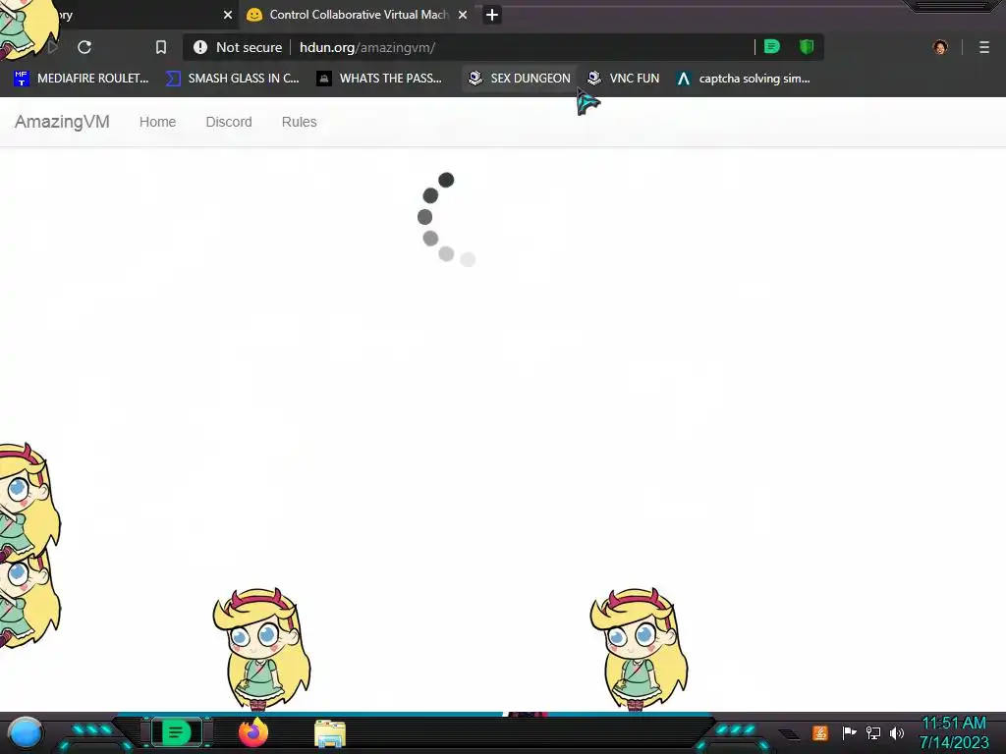The image size is (1006, 754).
Task: Go to the Home nav item
Action: pyautogui.click(x=157, y=122)
